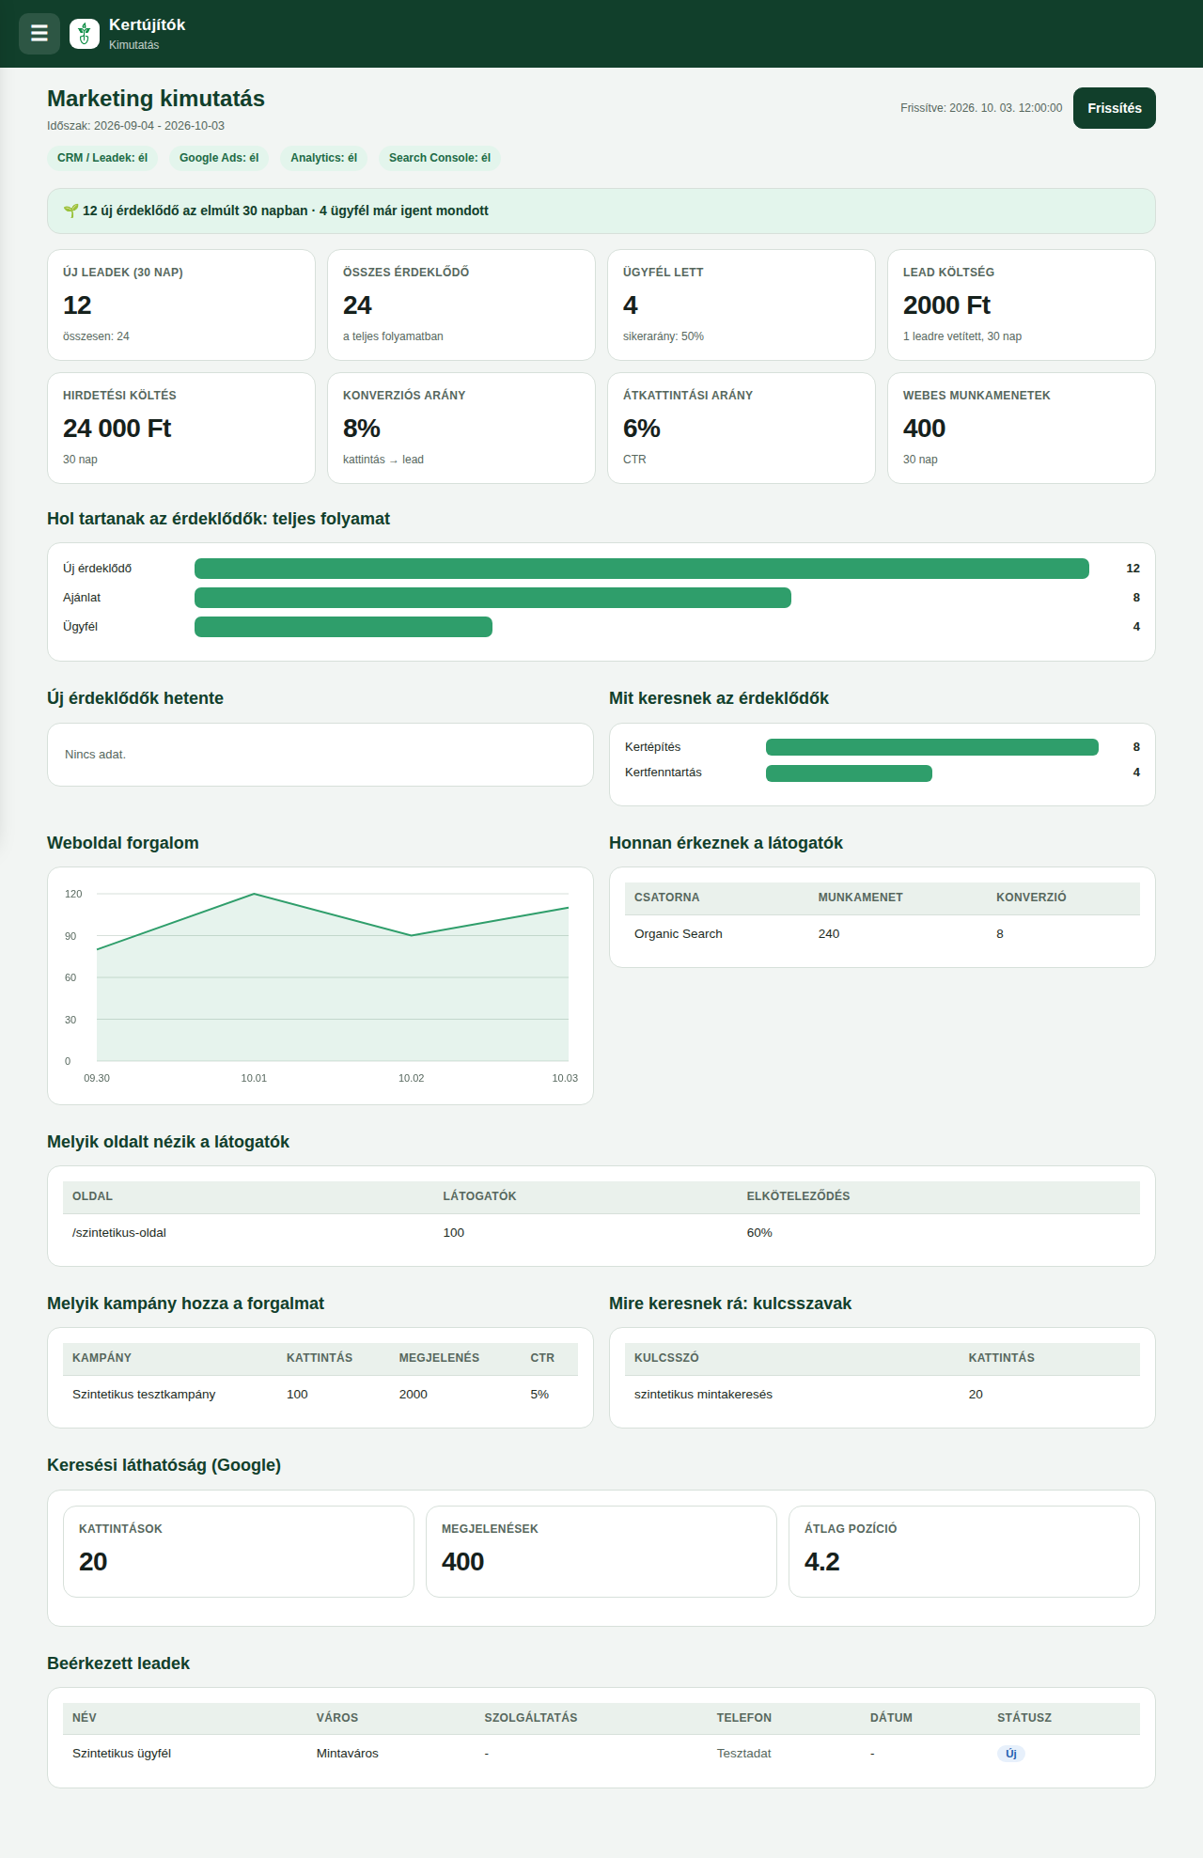Click the Új status badge
This screenshot has width=1203, height=1858.
coord(1011,1754)
